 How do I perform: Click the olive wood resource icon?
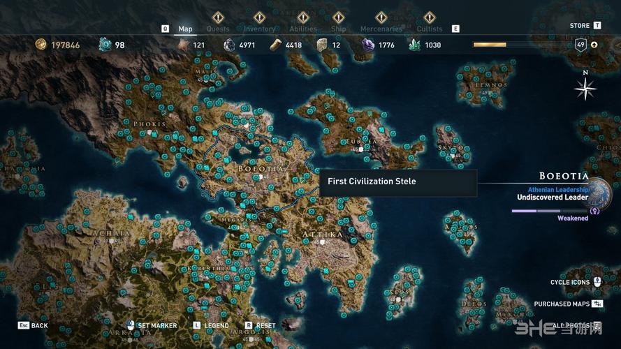click(x=275, y=45)
